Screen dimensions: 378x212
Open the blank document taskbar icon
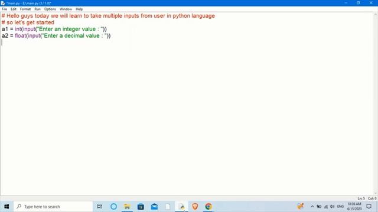coord(168,207)
